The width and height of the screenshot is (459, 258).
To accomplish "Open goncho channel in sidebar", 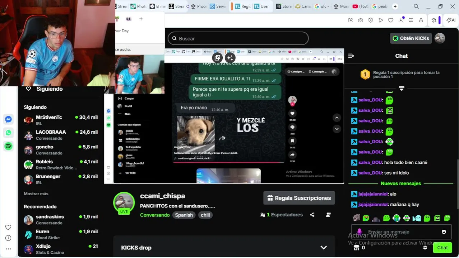I will [61, 150].
